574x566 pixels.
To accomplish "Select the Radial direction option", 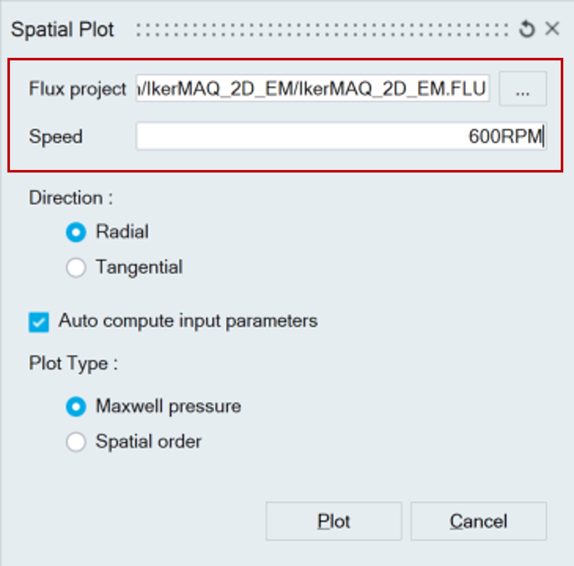I will (x=76, y=232).
